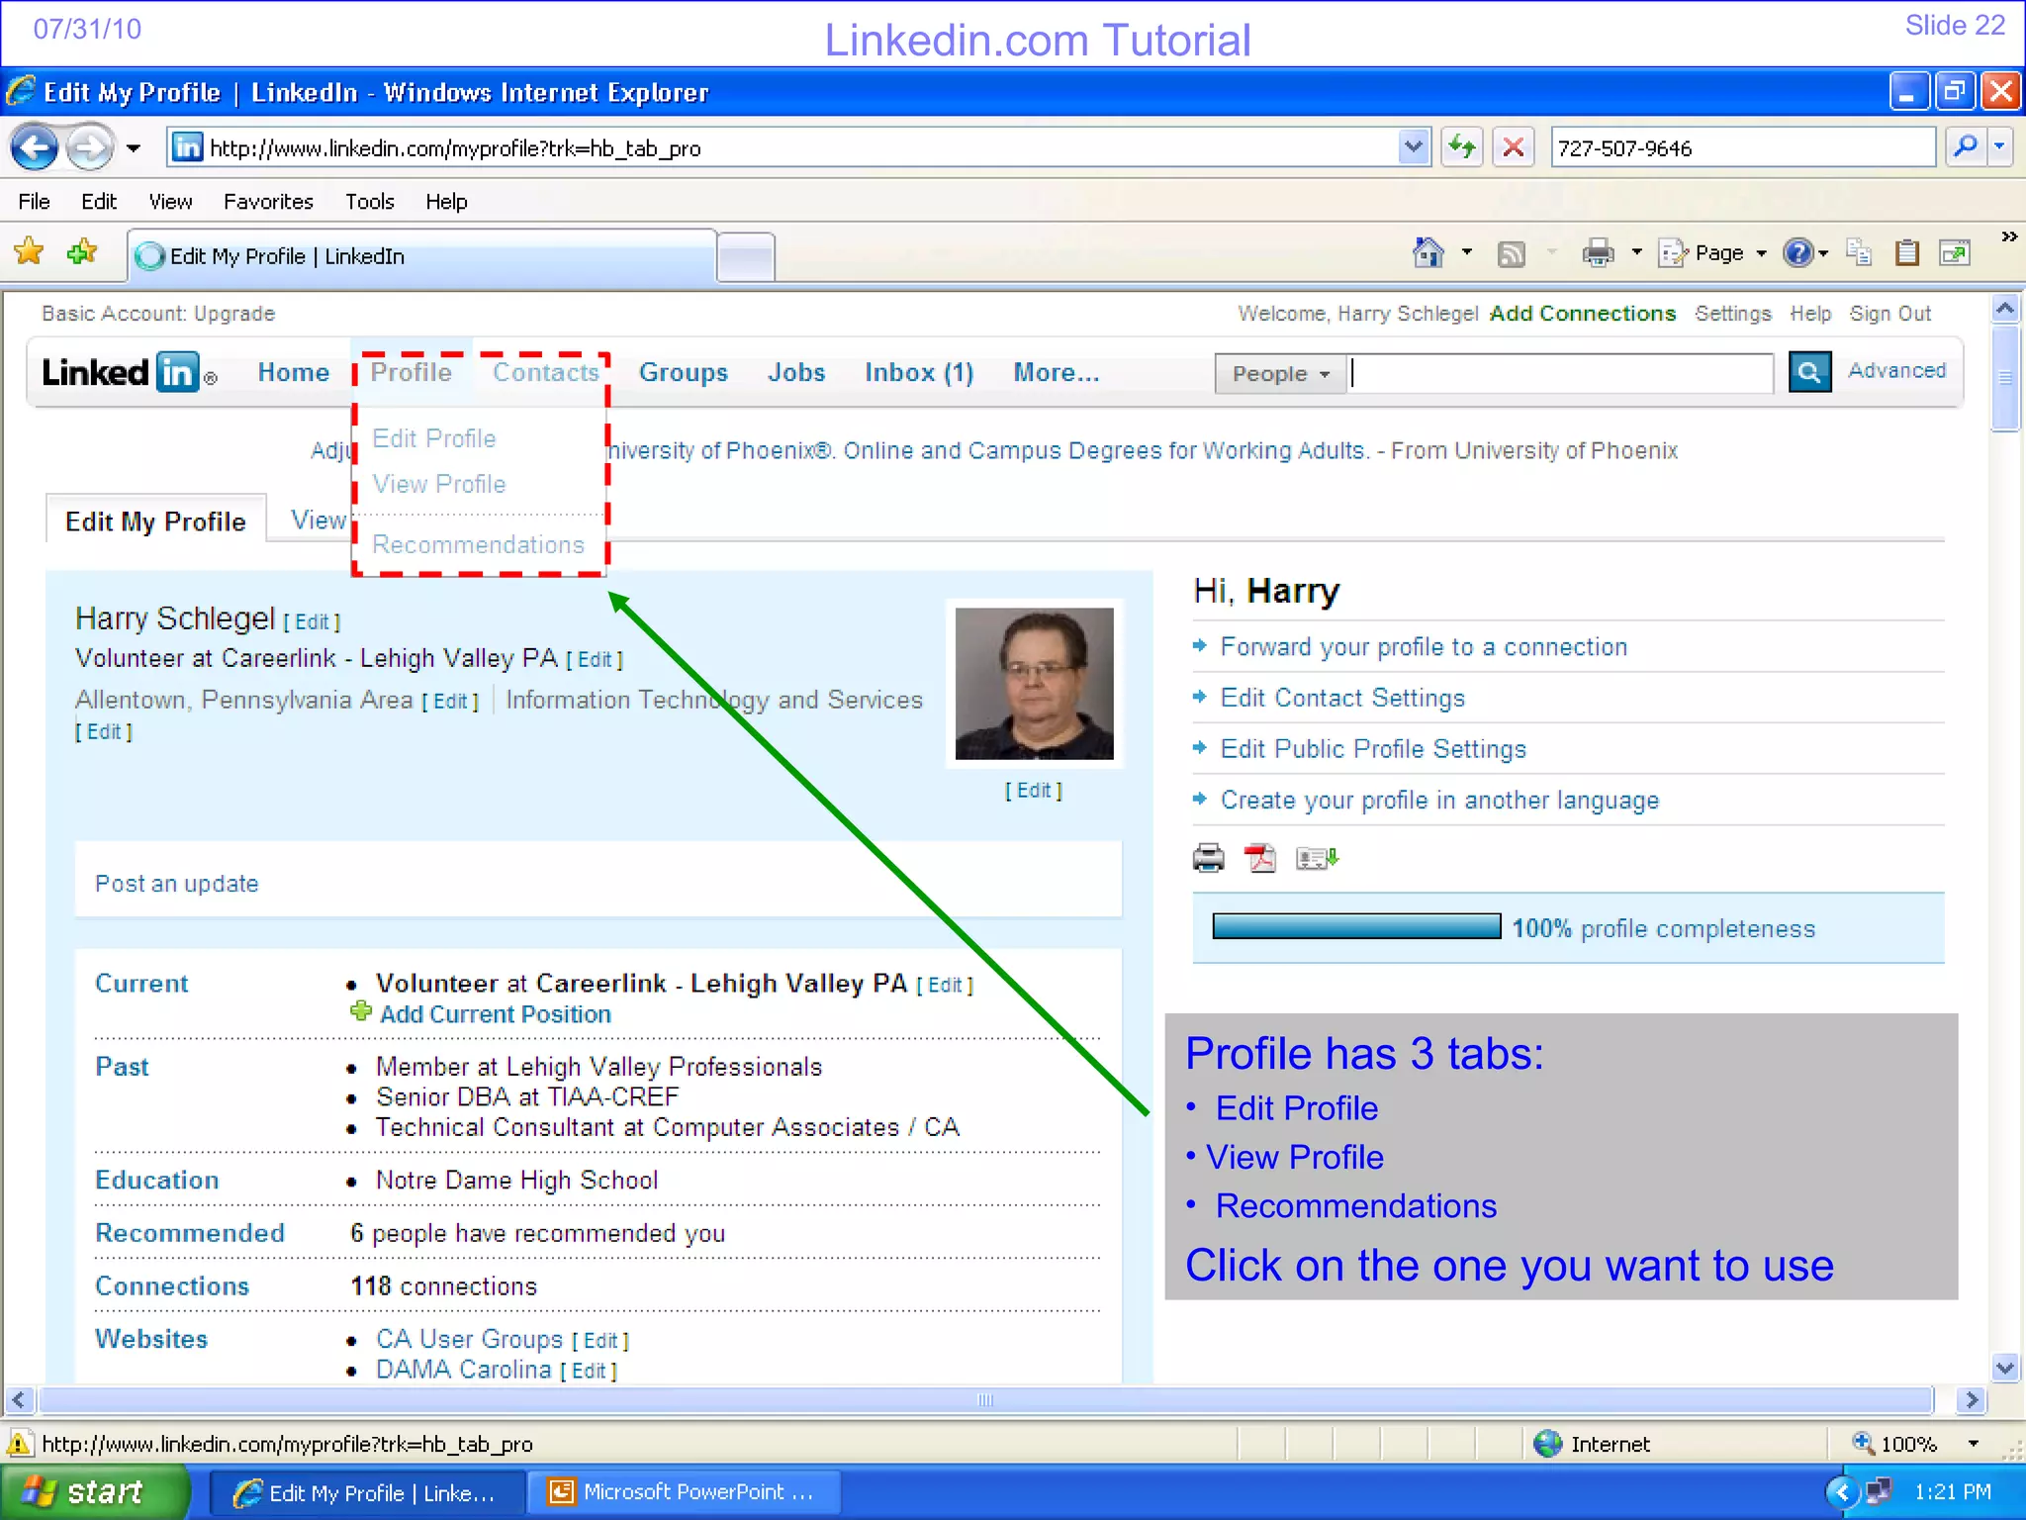Click the clipboard icon in IE command bar
Screen dimensions: 2026x1520
pos(1907,253)
